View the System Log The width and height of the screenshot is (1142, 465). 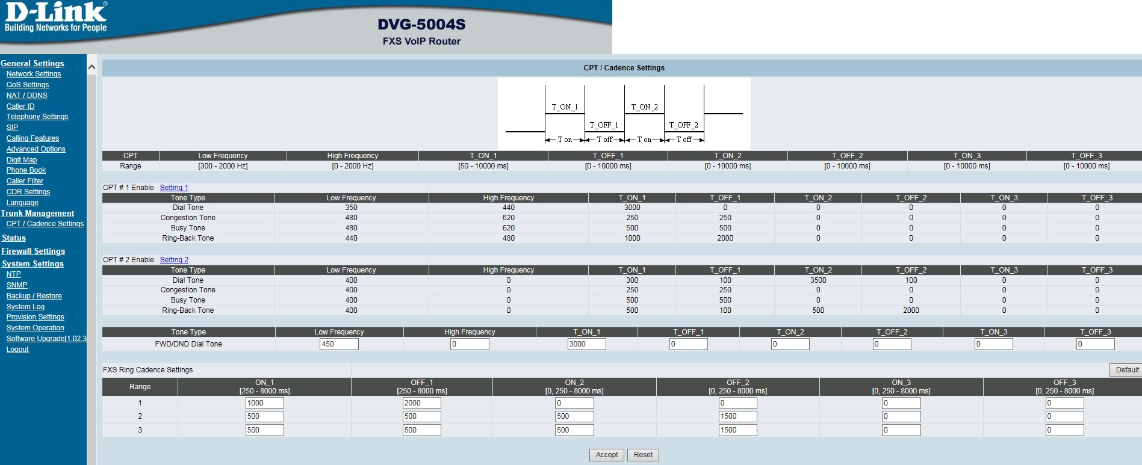tap(25, 307)
